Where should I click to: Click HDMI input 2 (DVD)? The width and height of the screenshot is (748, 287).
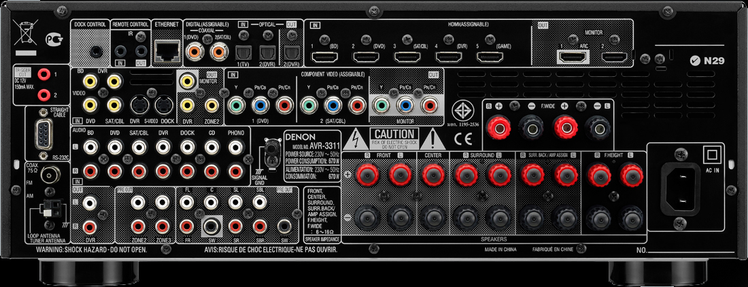click(x=366, y=57)
